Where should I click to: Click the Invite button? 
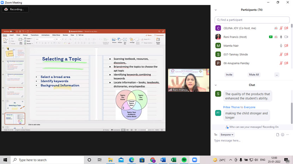pyautogui.click(x=229, y=75)
